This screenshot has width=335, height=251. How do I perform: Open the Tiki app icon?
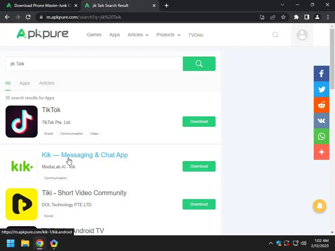[x=22, y=204]
